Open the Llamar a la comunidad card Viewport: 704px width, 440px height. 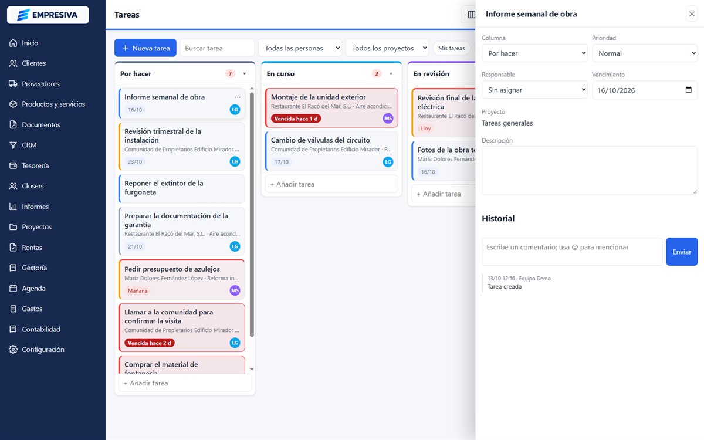181,327
